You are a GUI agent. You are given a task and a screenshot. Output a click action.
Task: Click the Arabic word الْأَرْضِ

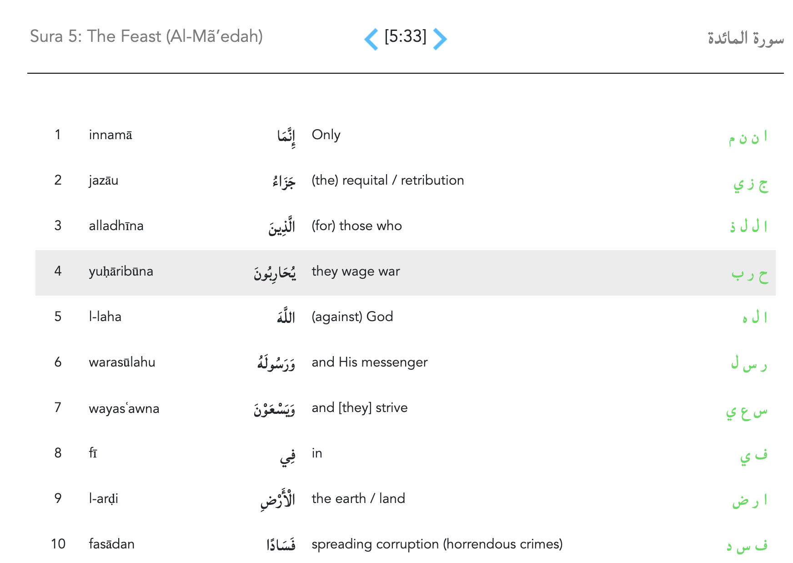coord(277,499)
